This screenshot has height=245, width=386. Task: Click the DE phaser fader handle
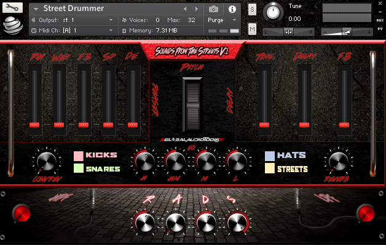[x=133, y=125]
